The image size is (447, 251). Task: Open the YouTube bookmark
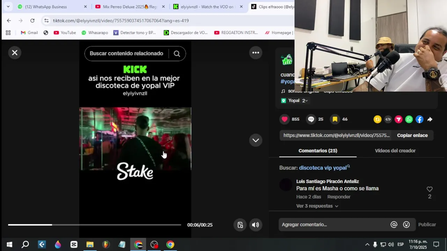(x=65, y=32)
